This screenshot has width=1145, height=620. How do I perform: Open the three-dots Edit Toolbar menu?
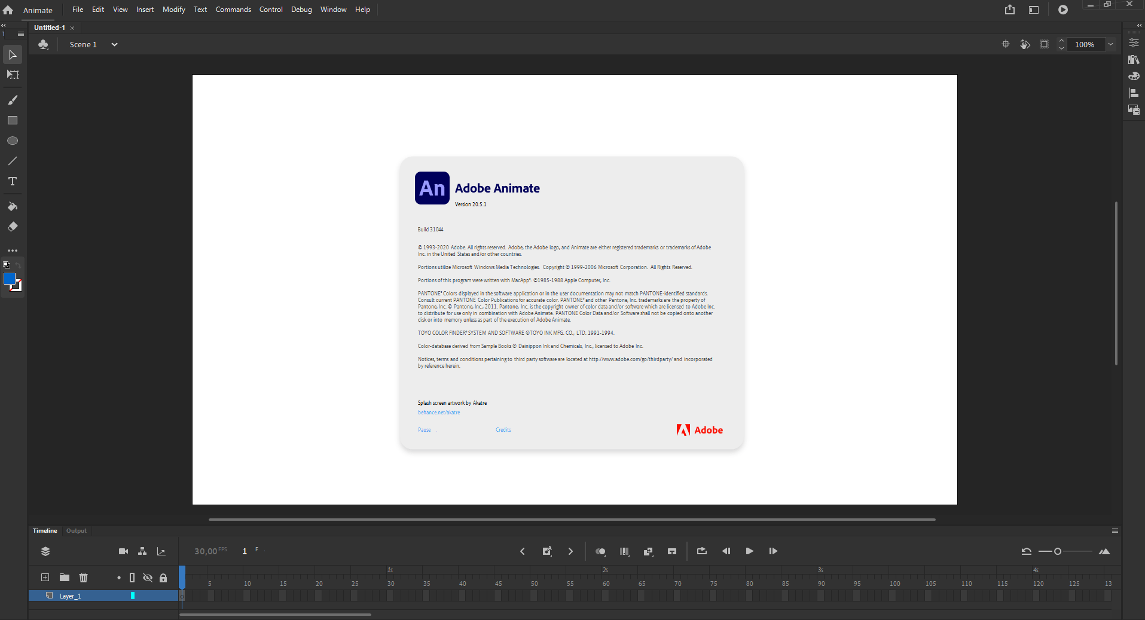(13, 251)
